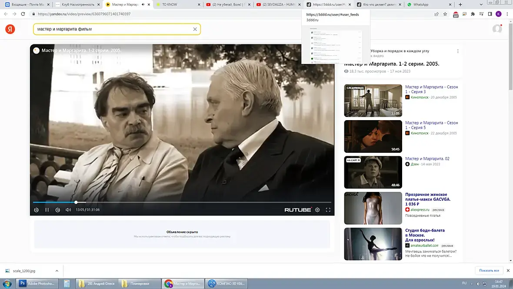Expand scale_1200.jpg download options chevron
The height and width of the screenshot is (289, 513).
click(57, 271)
